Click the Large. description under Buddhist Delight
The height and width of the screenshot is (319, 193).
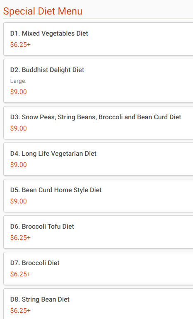pos(18,81)
